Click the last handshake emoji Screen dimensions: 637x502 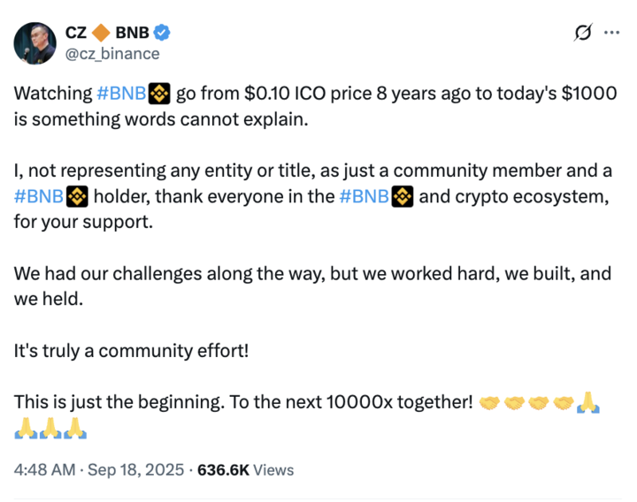563,403
